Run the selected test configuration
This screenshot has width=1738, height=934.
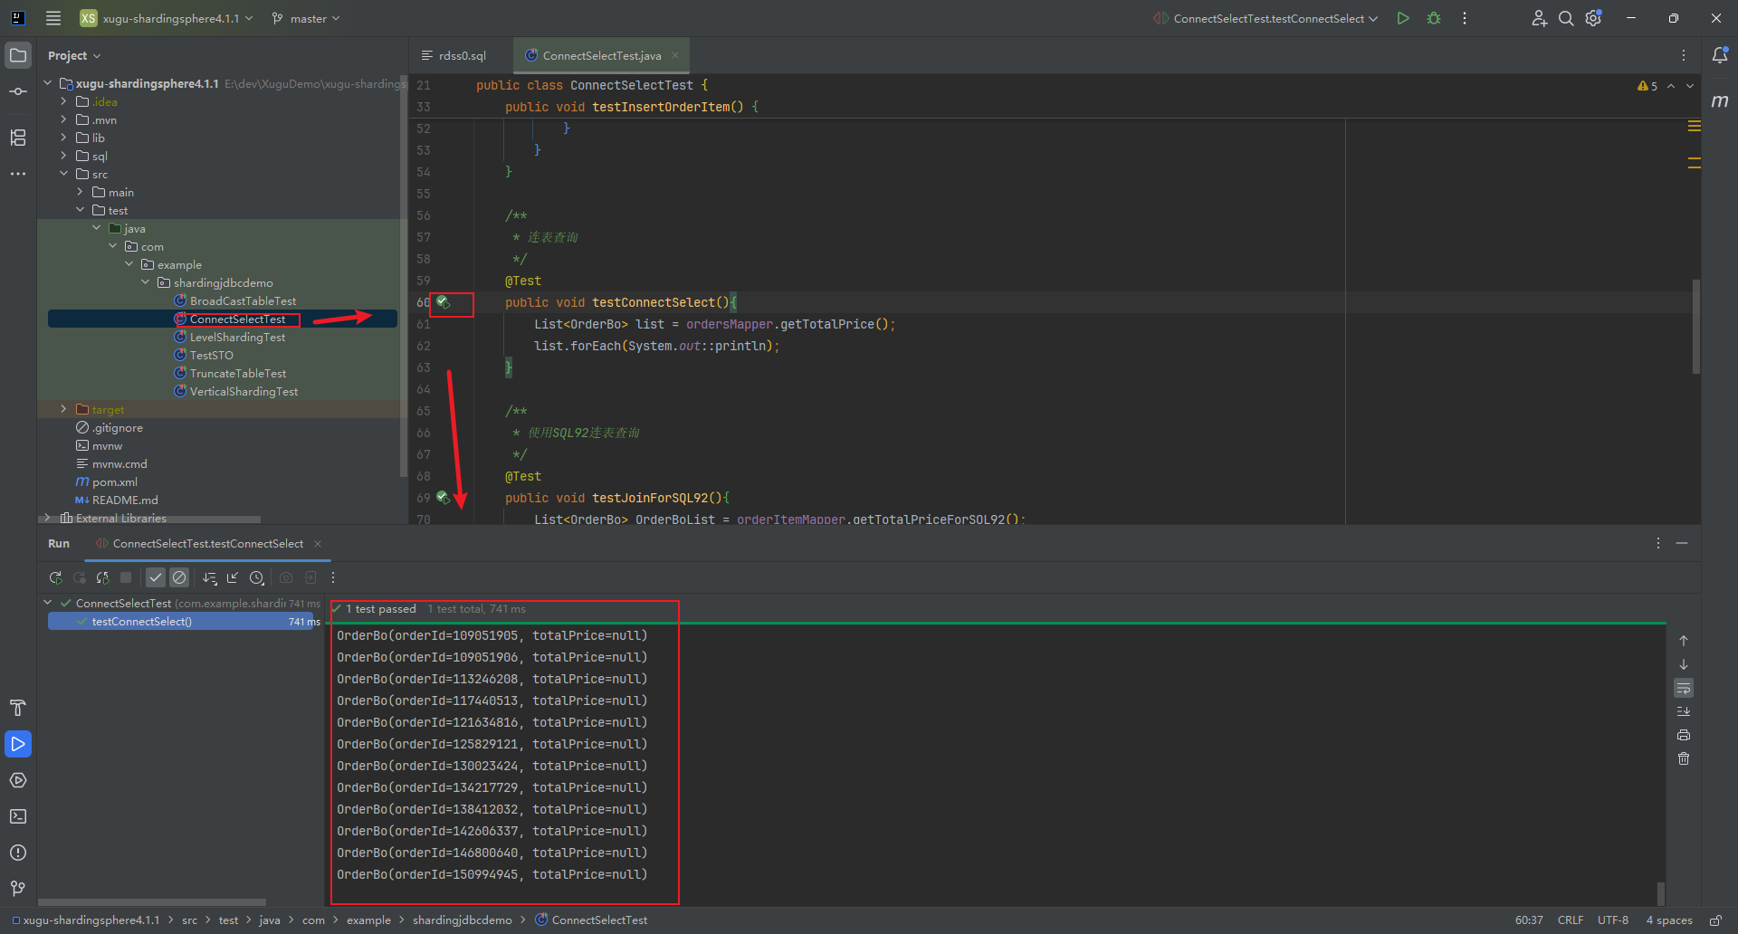(1402, 18)
